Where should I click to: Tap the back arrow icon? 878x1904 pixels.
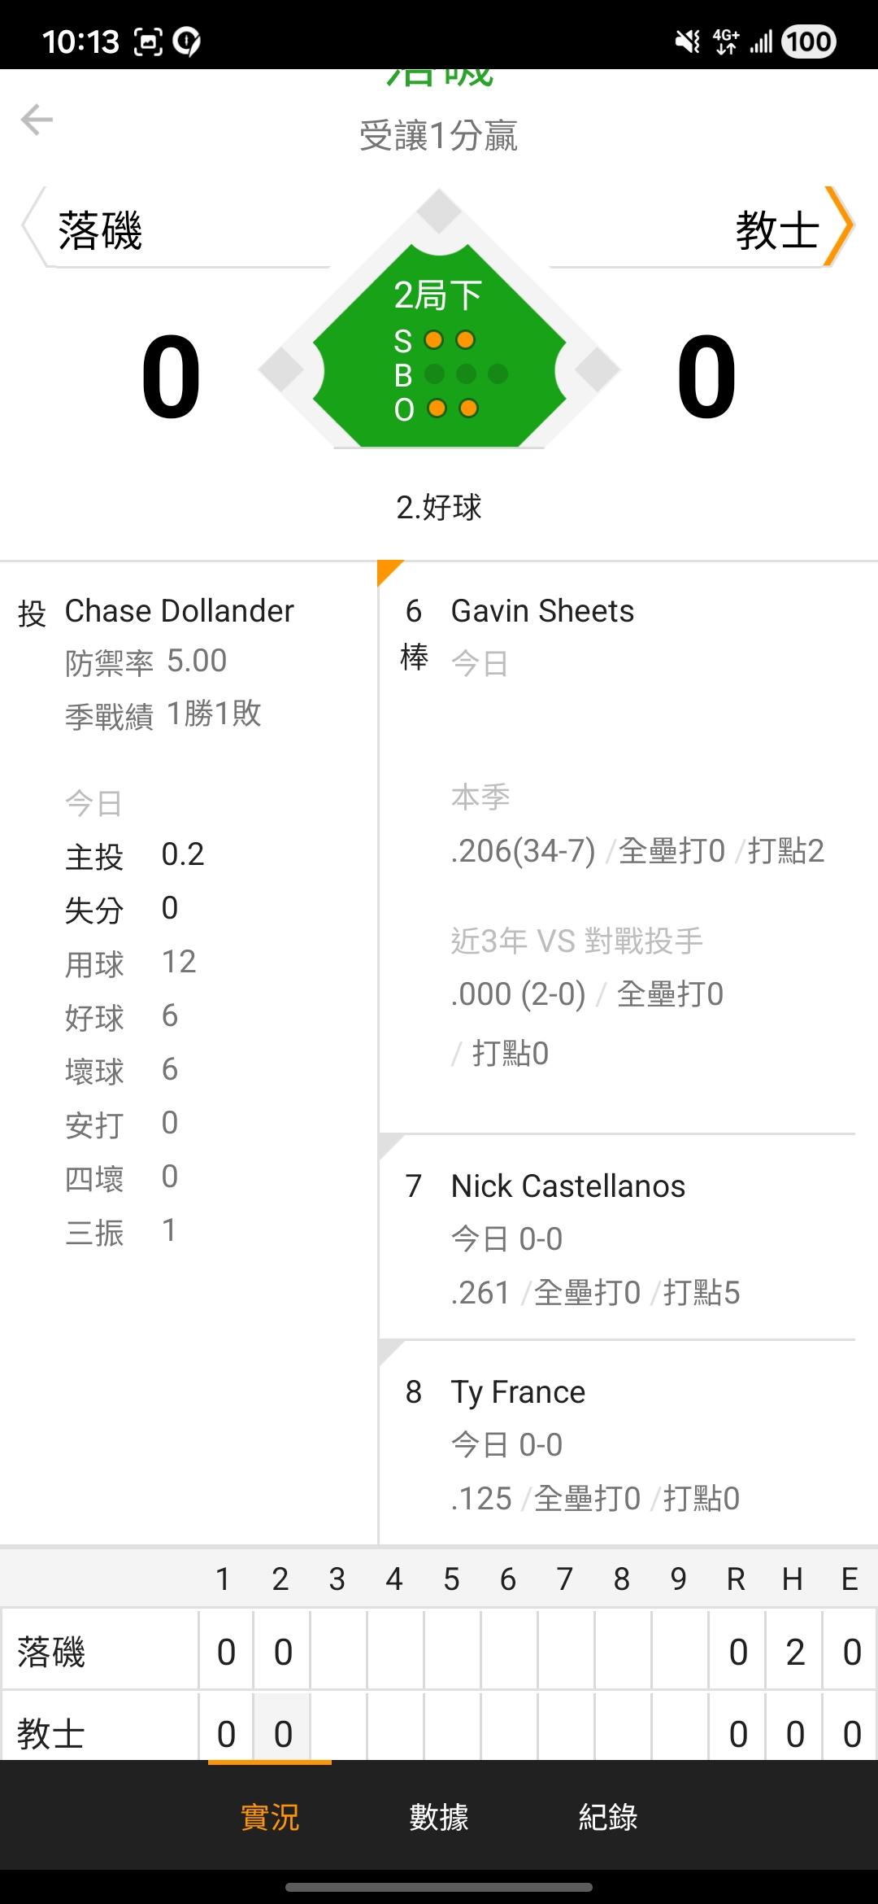37,120
